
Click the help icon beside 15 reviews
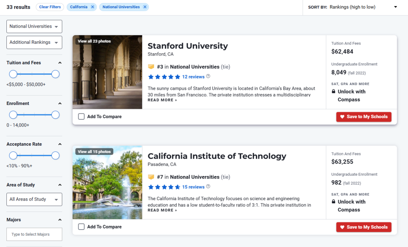208,187
